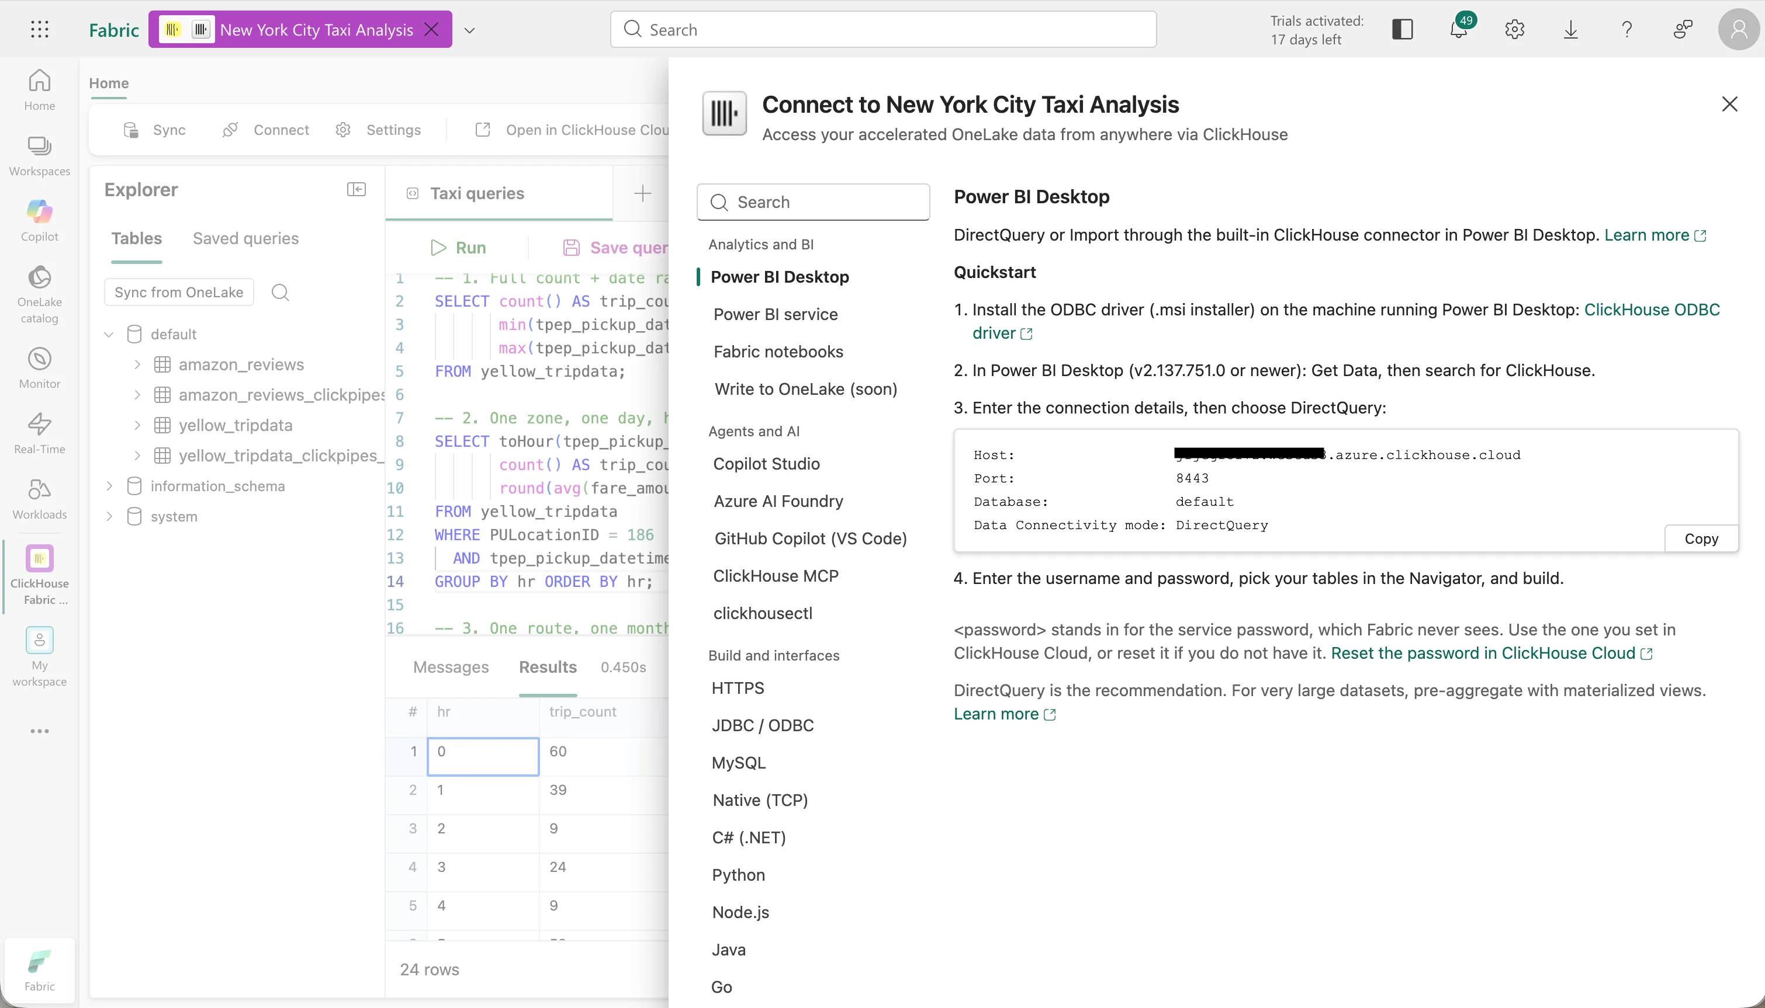Open Workspaces in left sidebar
The width and height of the screenshot is (1765, 1008).
(40, 157)
